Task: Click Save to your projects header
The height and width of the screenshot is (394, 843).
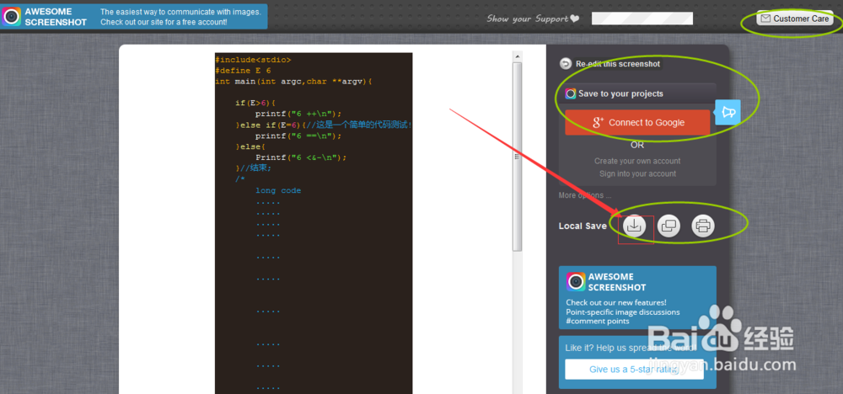Action: click(x=637, y=93)
